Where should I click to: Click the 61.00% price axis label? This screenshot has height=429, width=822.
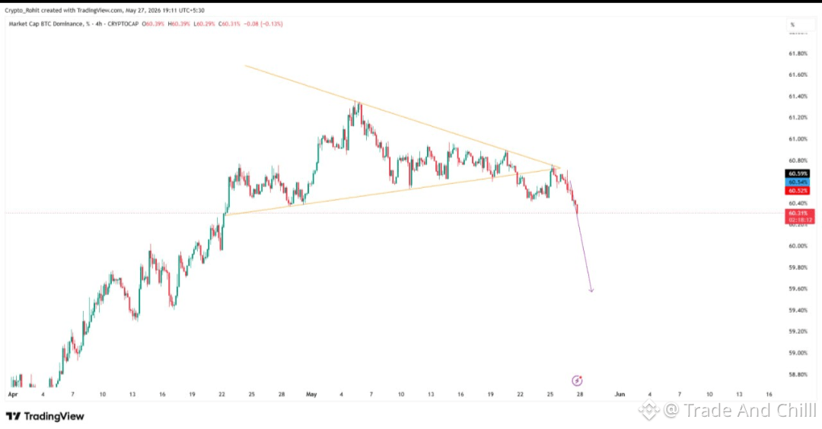click(x=798, y=138)
